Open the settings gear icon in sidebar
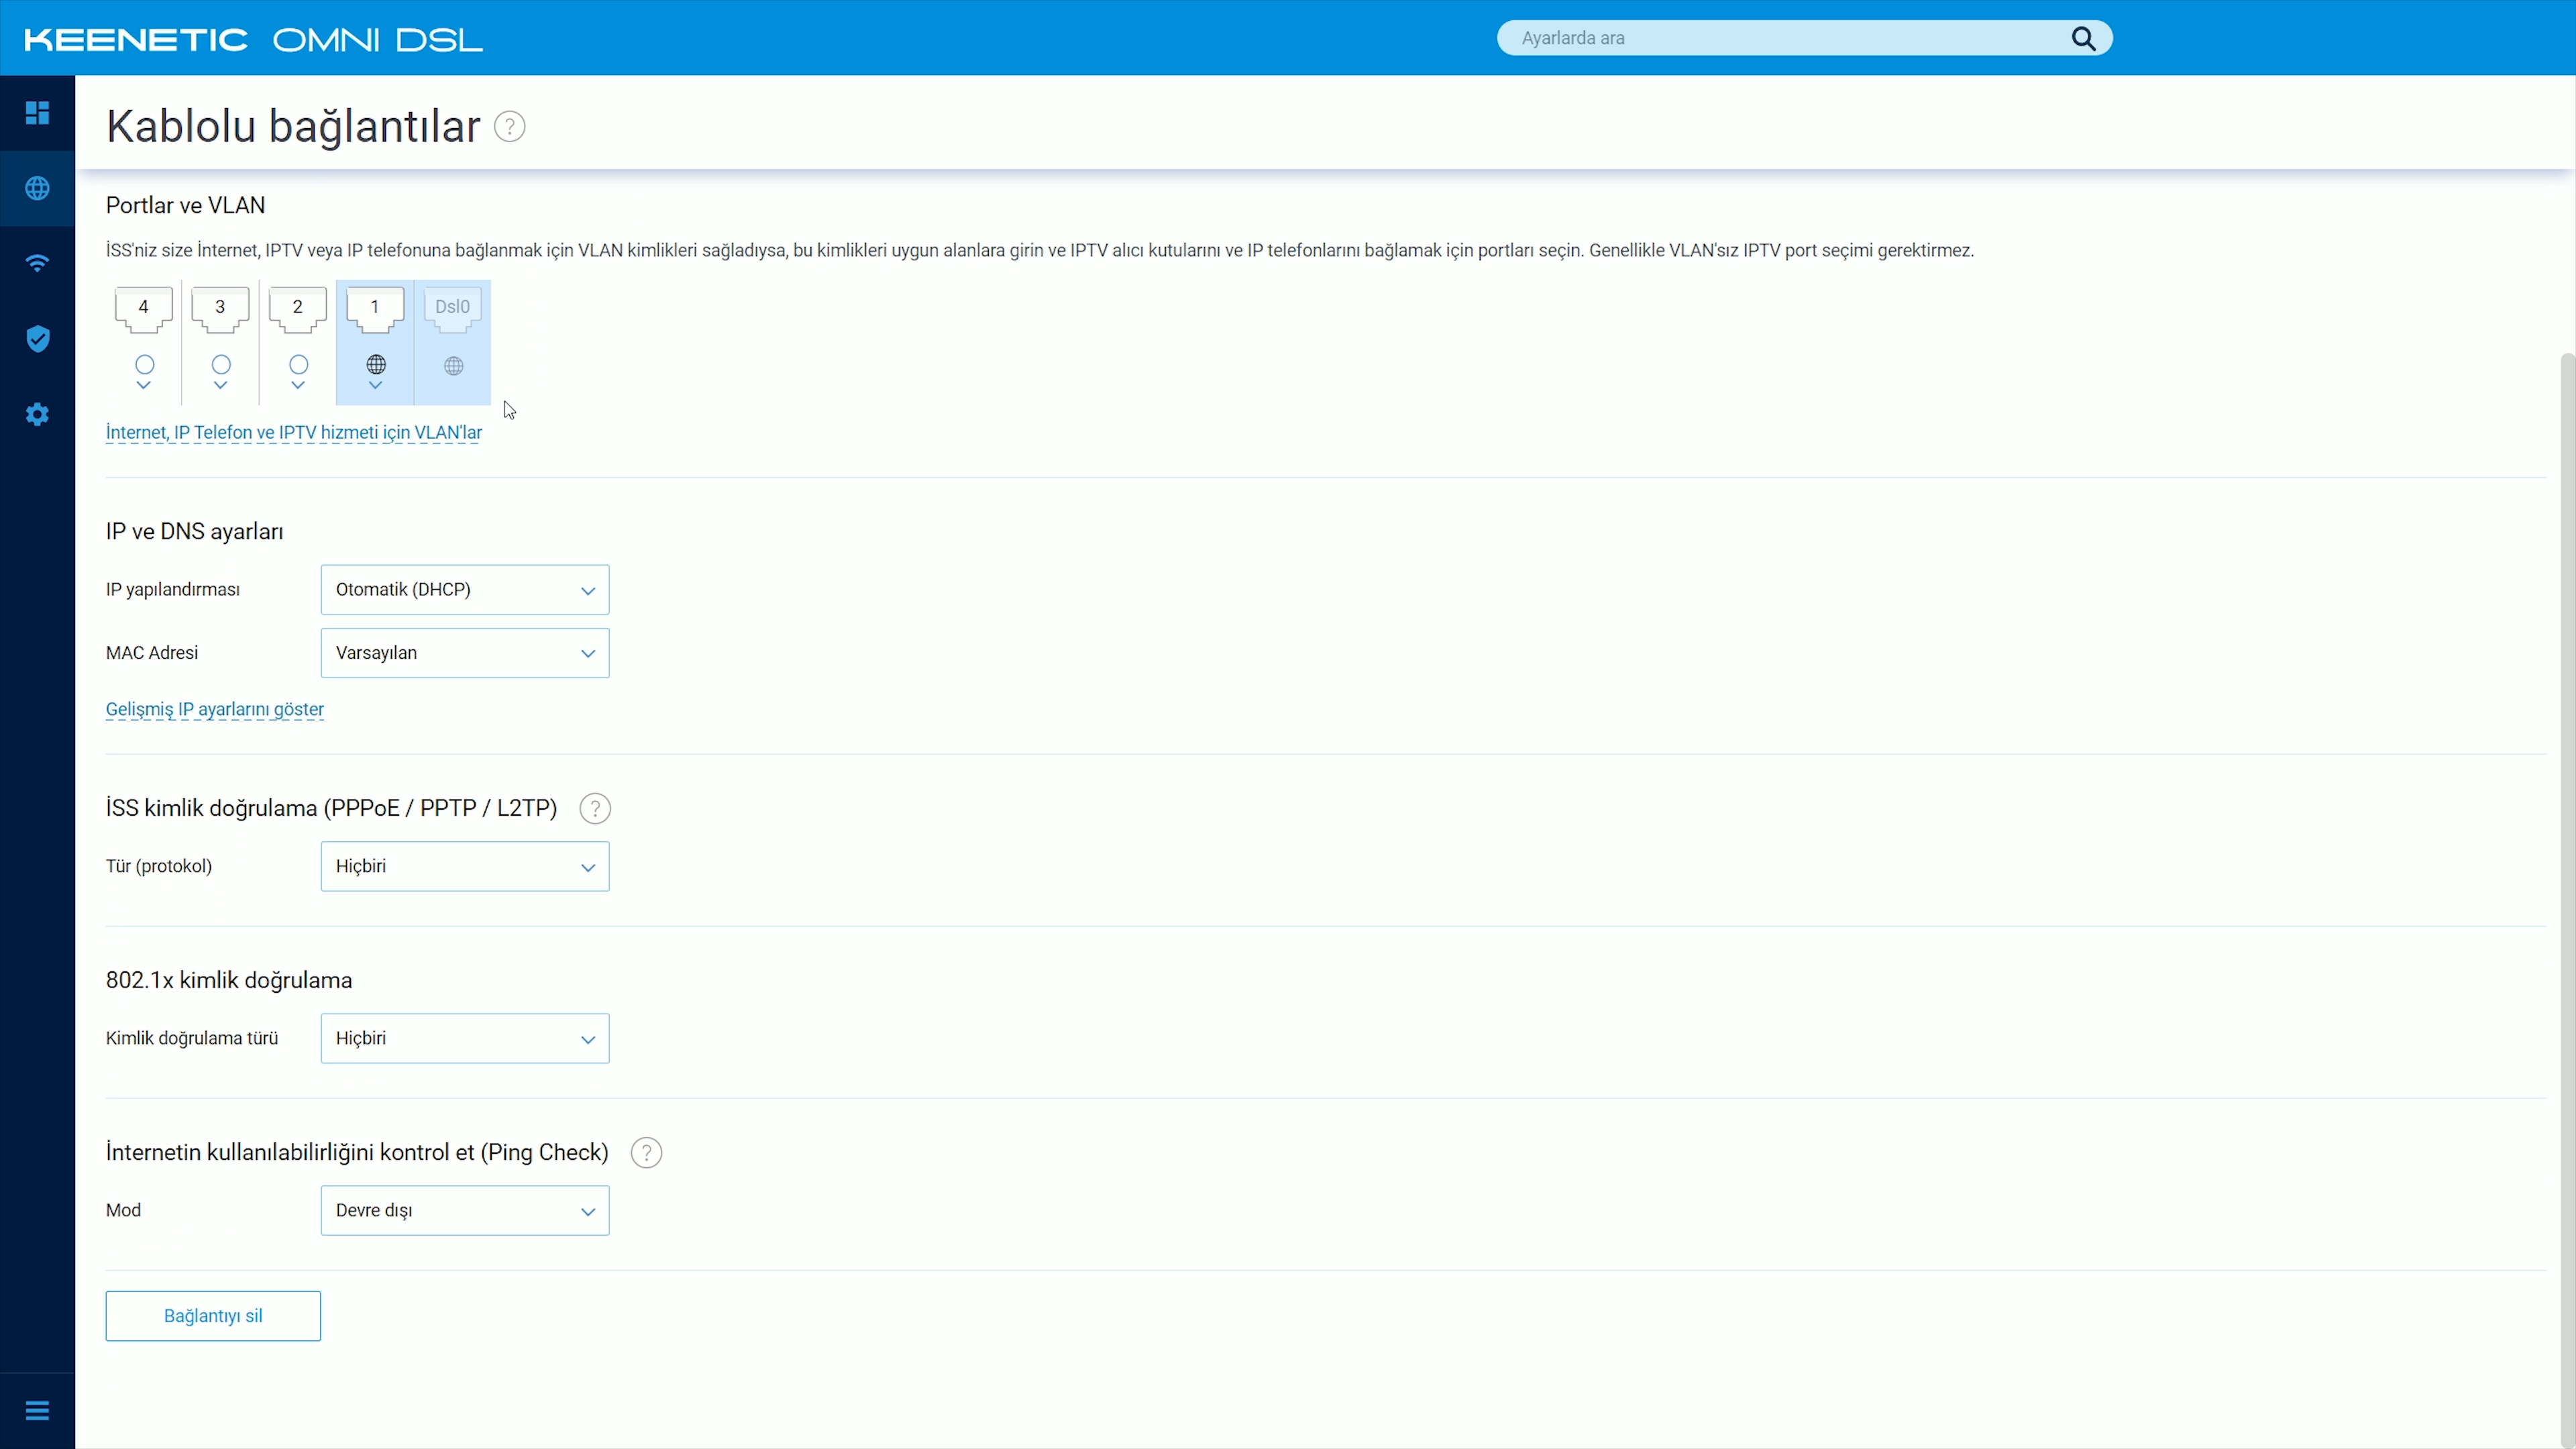This screenshot has height=1449, width=2576. 37,414
